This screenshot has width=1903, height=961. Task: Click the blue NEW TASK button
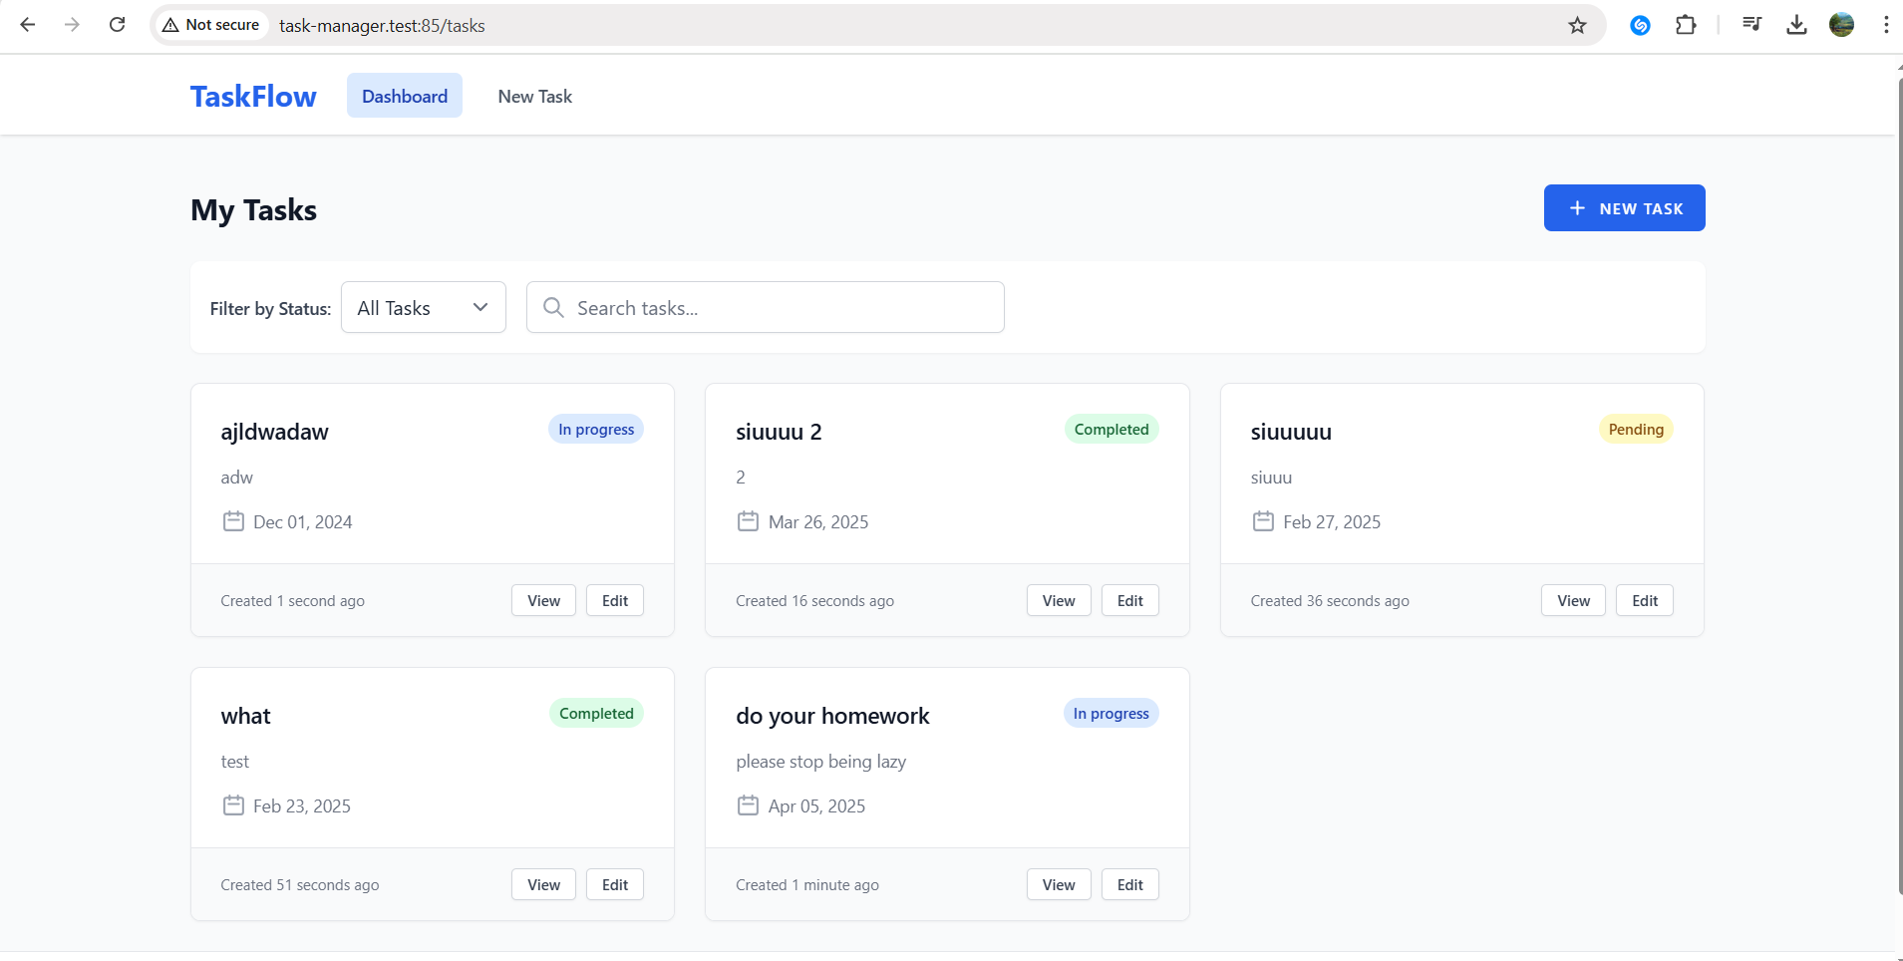click(x=1625, y=208)
